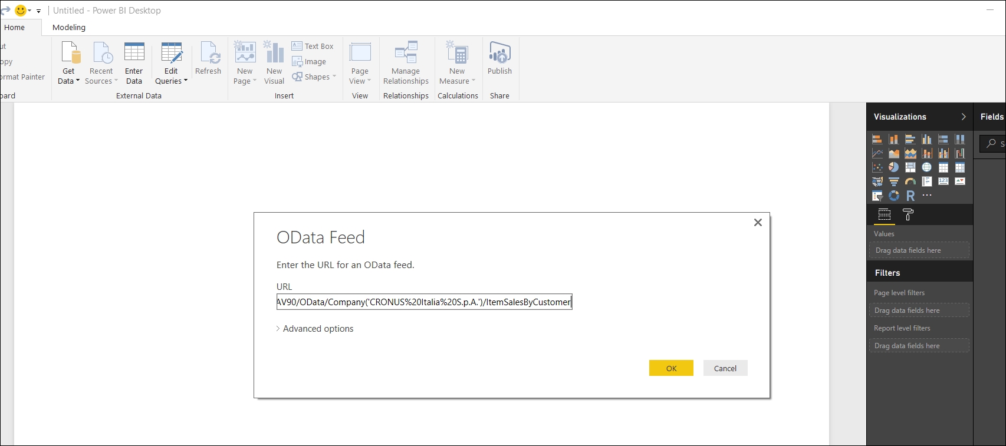This screenshot has width=1006, height=446.
Task: Open the import custom visual ellipsis
Action: pyautogui.click(x=927, y=195)
